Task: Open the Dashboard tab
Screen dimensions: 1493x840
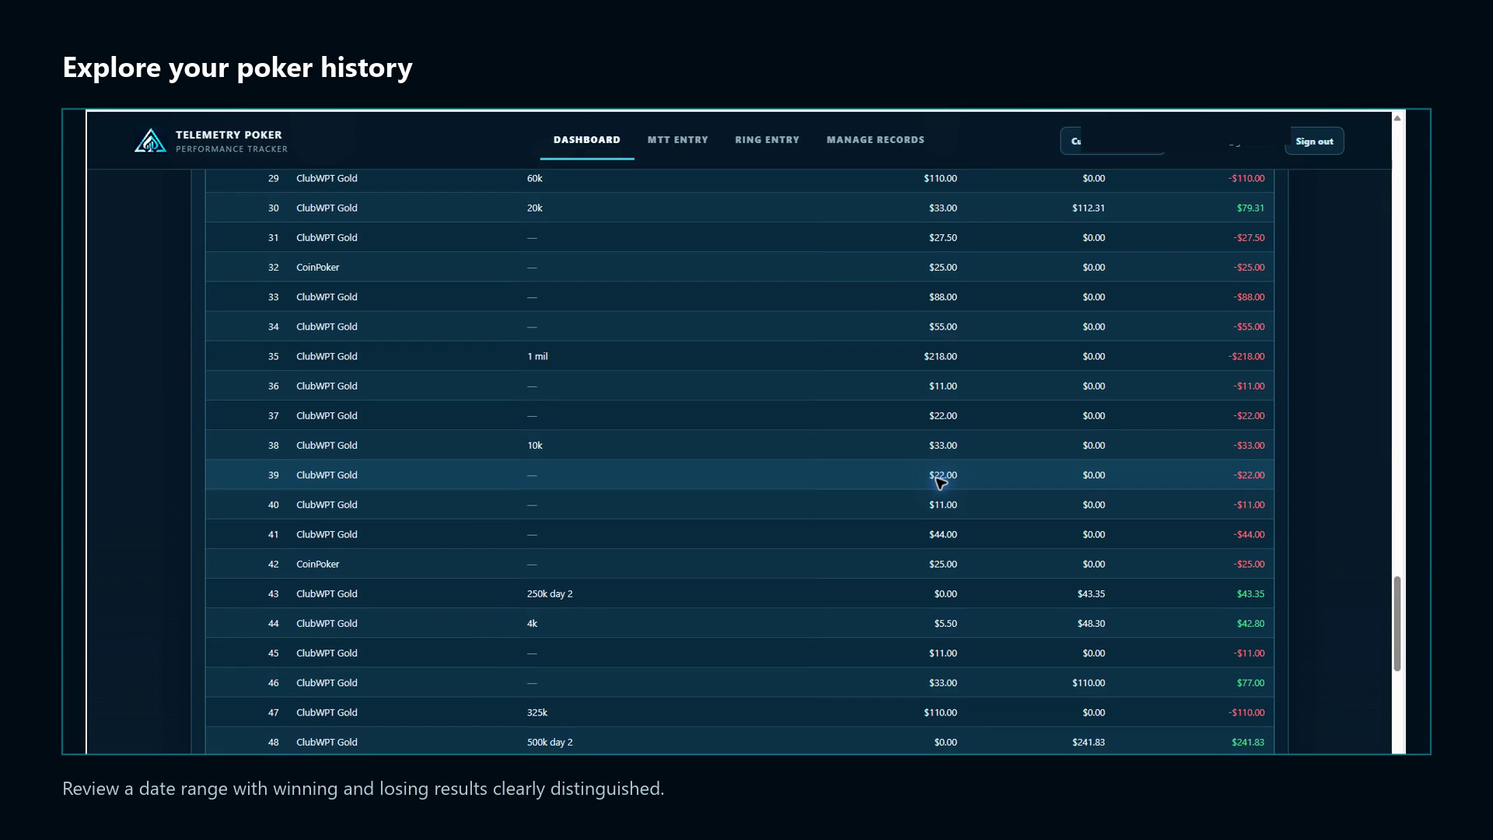Action: tap(587, 140)
